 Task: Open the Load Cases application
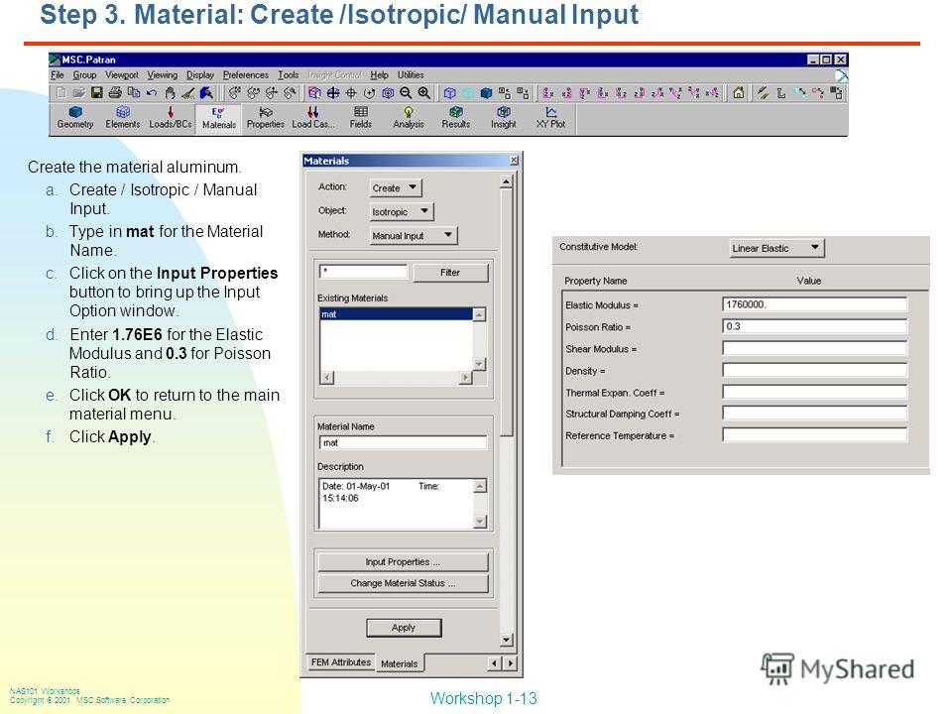click(312, 118)
